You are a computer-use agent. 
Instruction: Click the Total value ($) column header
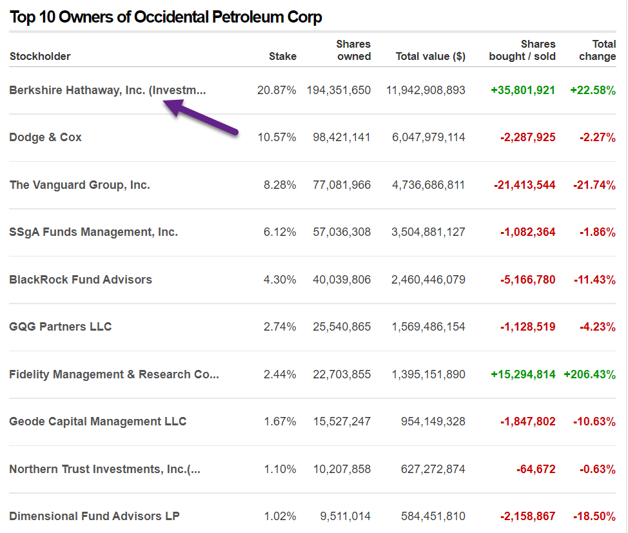click(431, 57)
